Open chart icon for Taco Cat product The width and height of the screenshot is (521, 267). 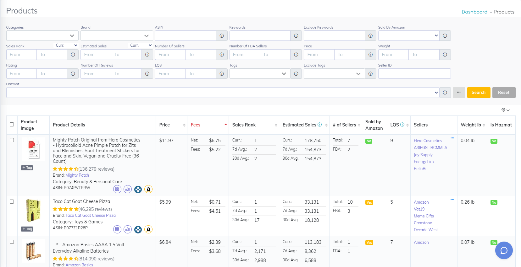pos(128,229)
